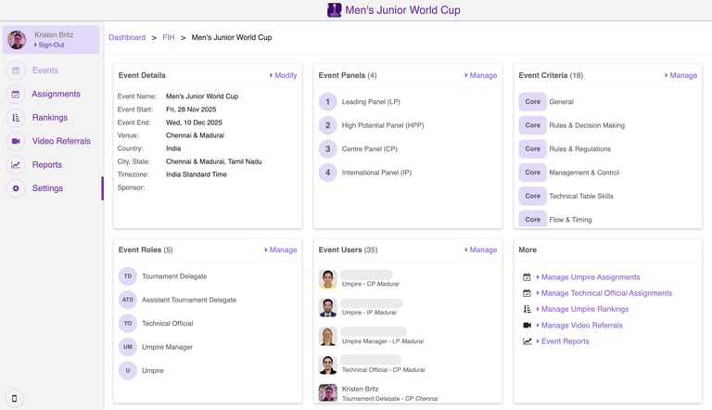The image size is (712, 410).
Task: Click the Rankings sort icon
Action: pos(16,118)
